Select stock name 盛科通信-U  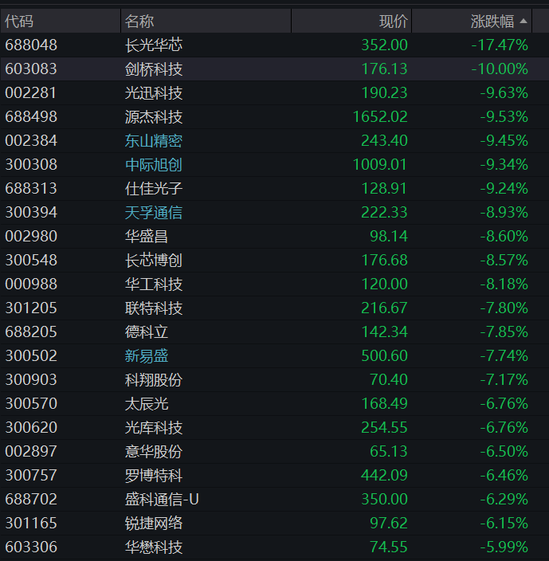pos(162,499)
